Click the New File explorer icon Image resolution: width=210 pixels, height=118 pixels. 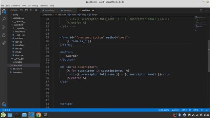pyautogui.click(x=21, y=10)
